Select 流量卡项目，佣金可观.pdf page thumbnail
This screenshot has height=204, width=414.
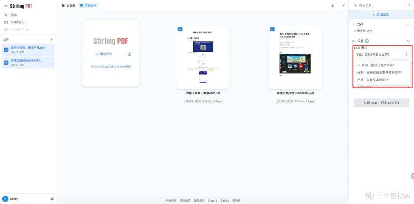(203, 58)
